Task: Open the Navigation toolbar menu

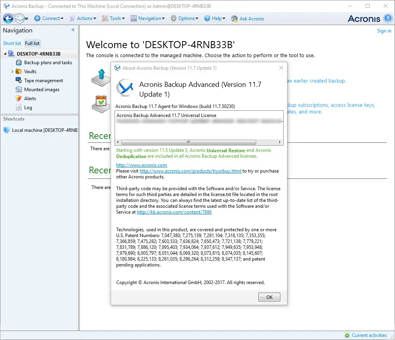Action: [x=151, y=18]
